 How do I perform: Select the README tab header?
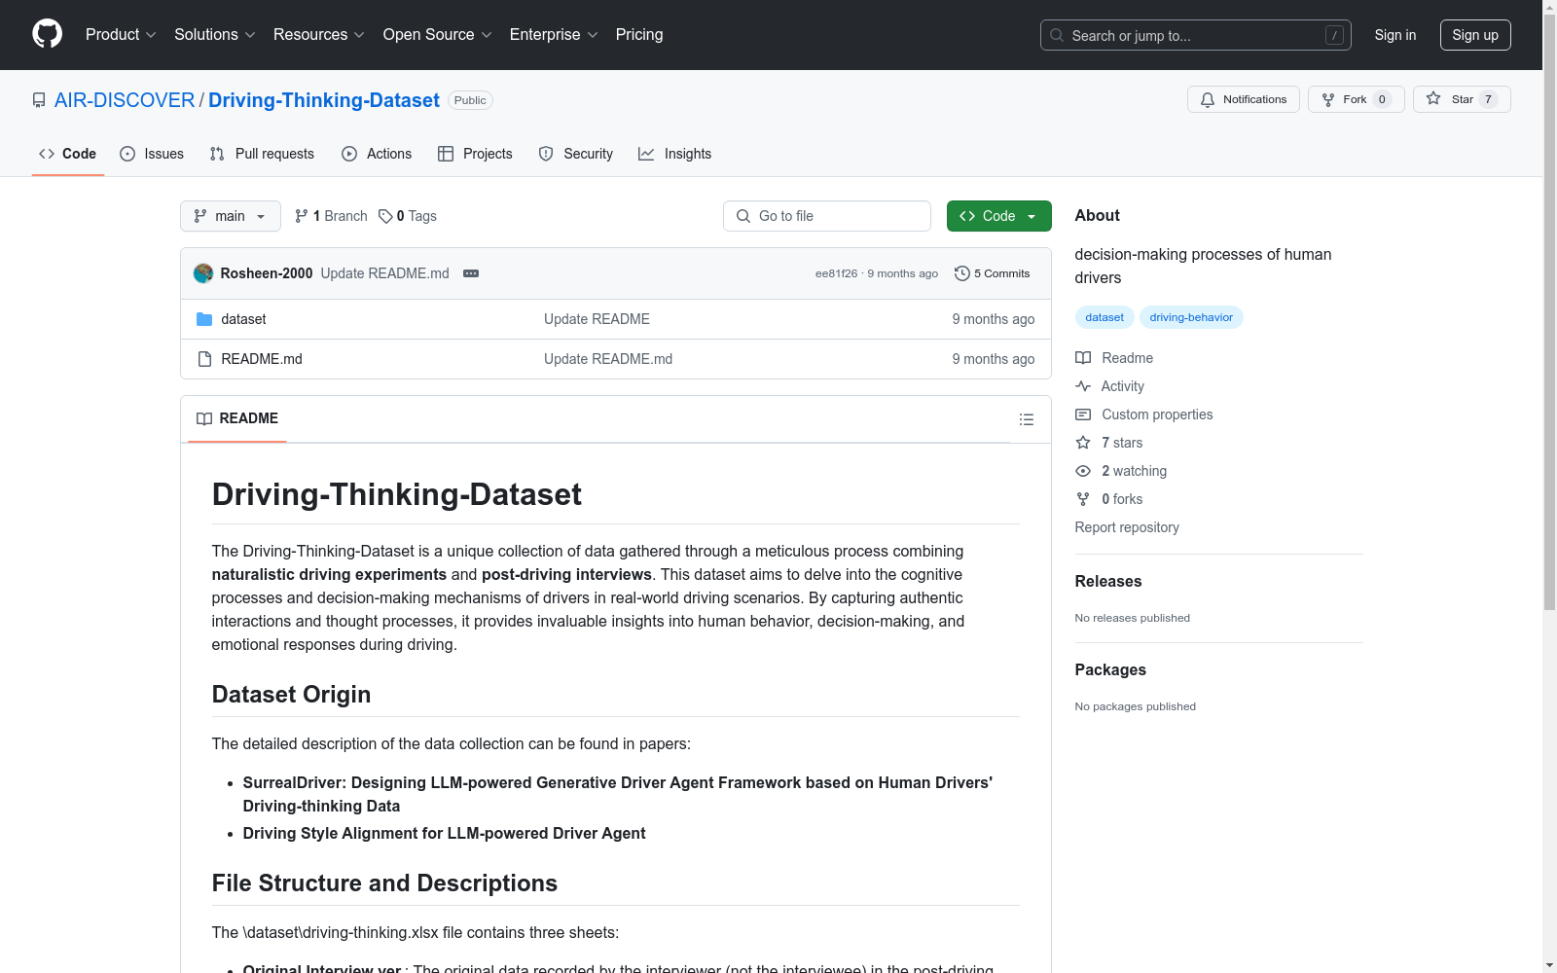coord(237,418)
